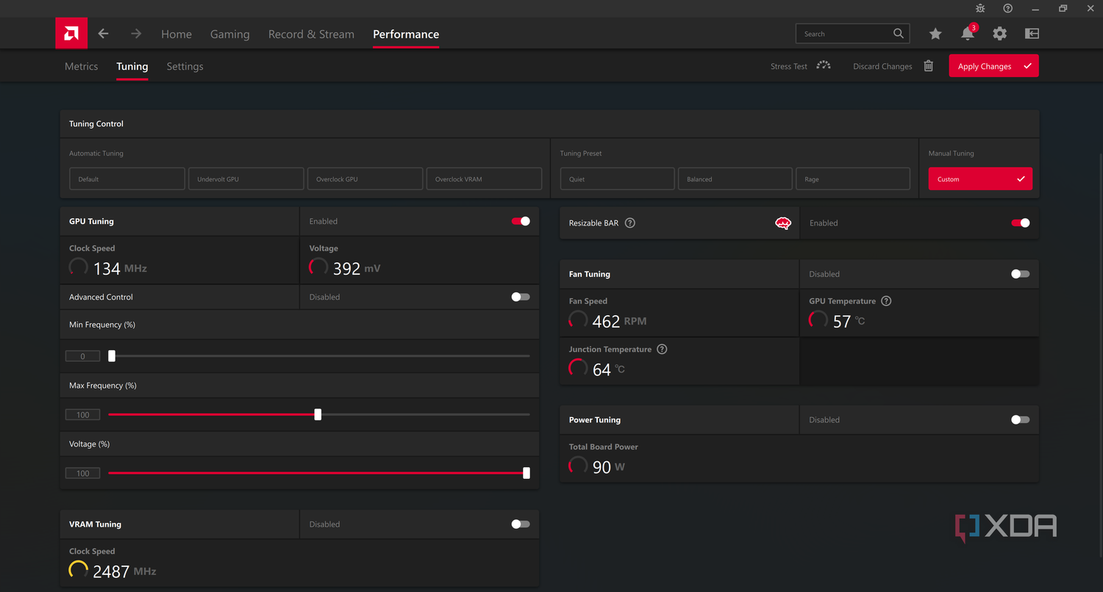Choose the Quiet tuning preset

[x=617, y=179]
